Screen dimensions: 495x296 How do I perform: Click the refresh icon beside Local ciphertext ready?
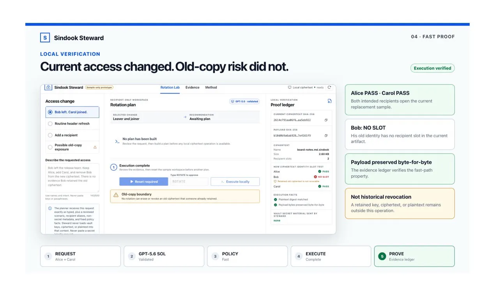[329, 88]
